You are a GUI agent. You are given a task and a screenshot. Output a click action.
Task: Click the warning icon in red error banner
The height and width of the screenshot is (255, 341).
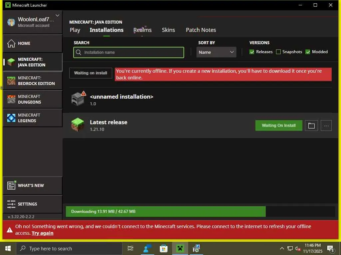coord(10,230)
